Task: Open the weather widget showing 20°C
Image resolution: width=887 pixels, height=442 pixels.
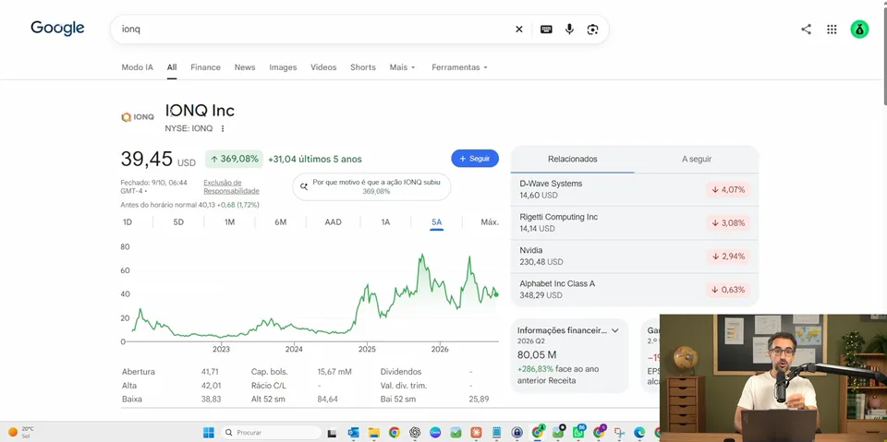Action: 21,433
